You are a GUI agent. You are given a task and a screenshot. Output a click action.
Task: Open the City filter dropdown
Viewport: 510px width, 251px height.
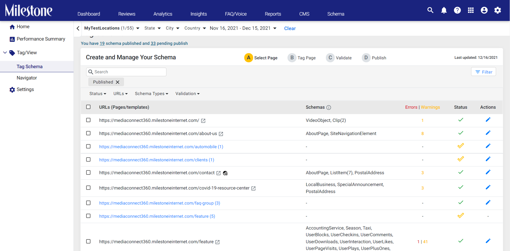point(172,28)
